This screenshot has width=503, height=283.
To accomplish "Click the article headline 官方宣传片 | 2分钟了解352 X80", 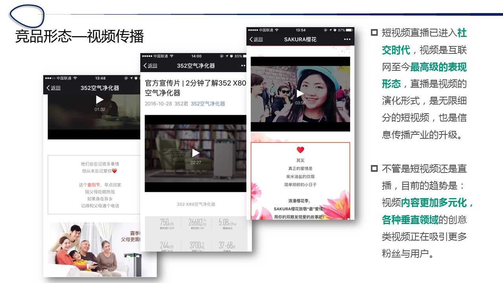I will 195,83.
